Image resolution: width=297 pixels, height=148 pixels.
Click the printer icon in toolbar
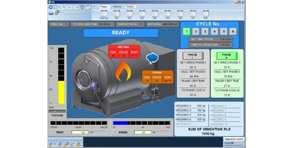[x=51, y=13]
